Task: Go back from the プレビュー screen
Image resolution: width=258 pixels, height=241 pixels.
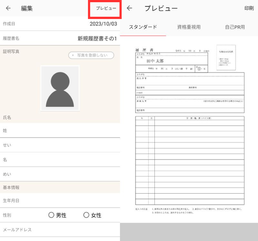Action: point(129,8)
